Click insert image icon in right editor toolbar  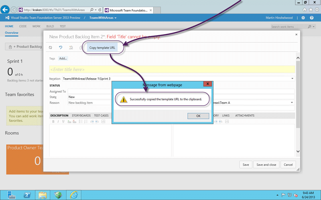(x=227, y=122)
